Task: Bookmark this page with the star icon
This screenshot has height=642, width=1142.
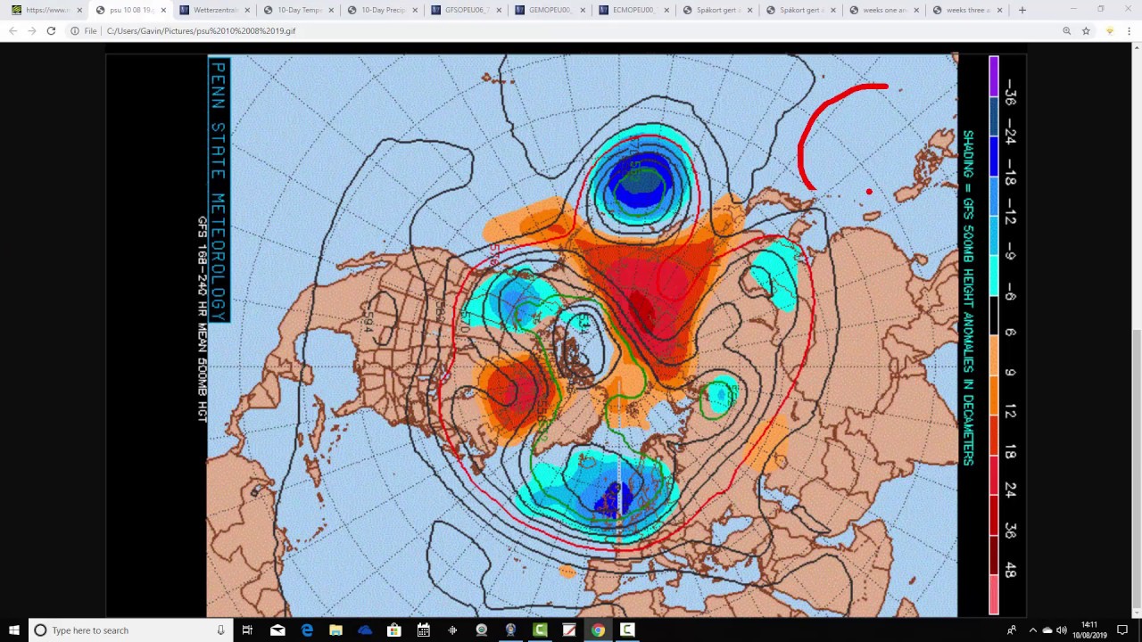Action: pyautogui.click(x=1086, y=30)
